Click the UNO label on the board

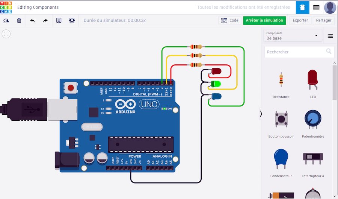(x=149, y=105)
